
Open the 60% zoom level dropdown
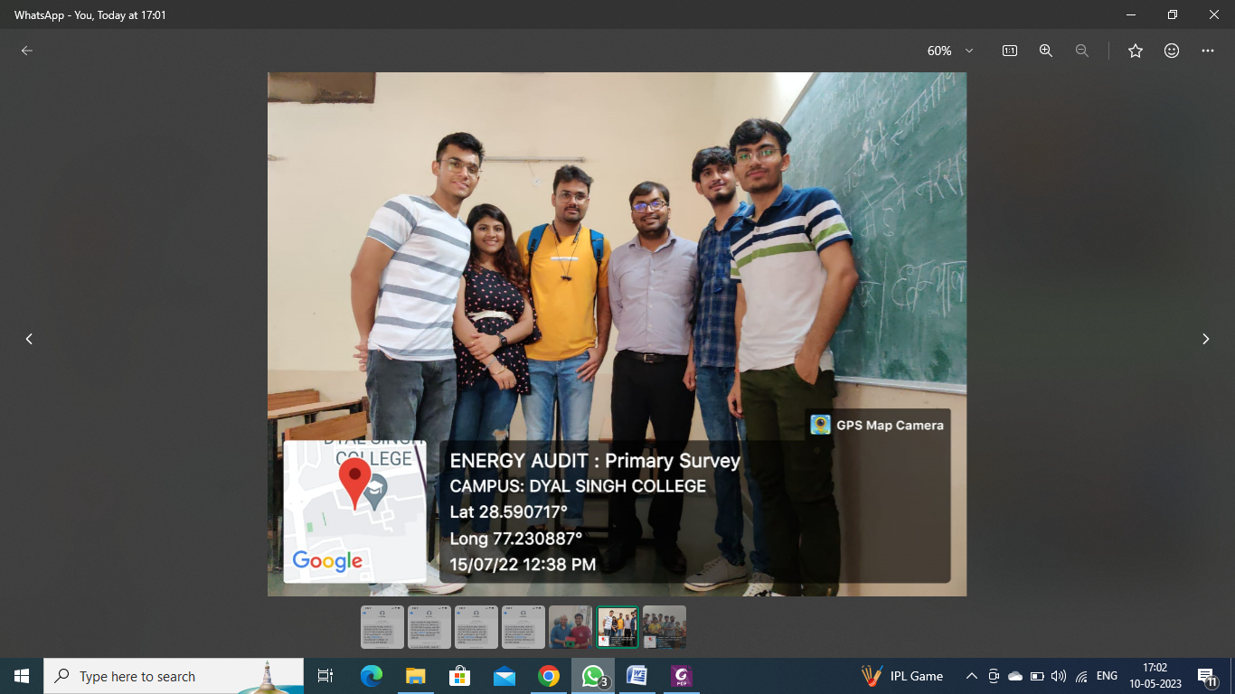950,51
